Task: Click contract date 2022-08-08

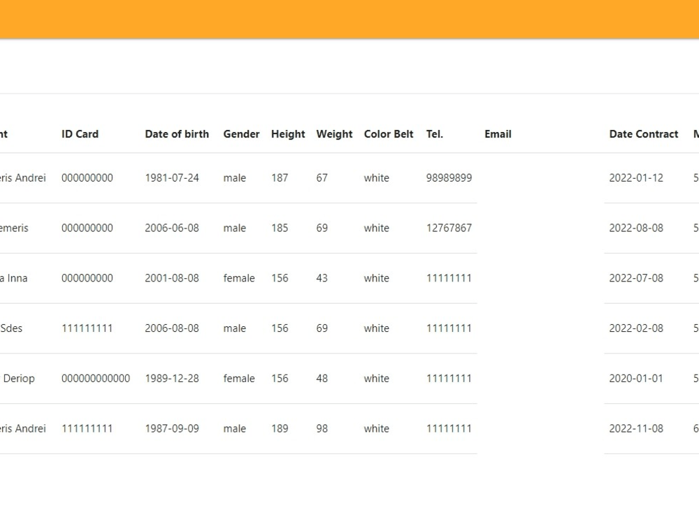Action: [636, 228]
